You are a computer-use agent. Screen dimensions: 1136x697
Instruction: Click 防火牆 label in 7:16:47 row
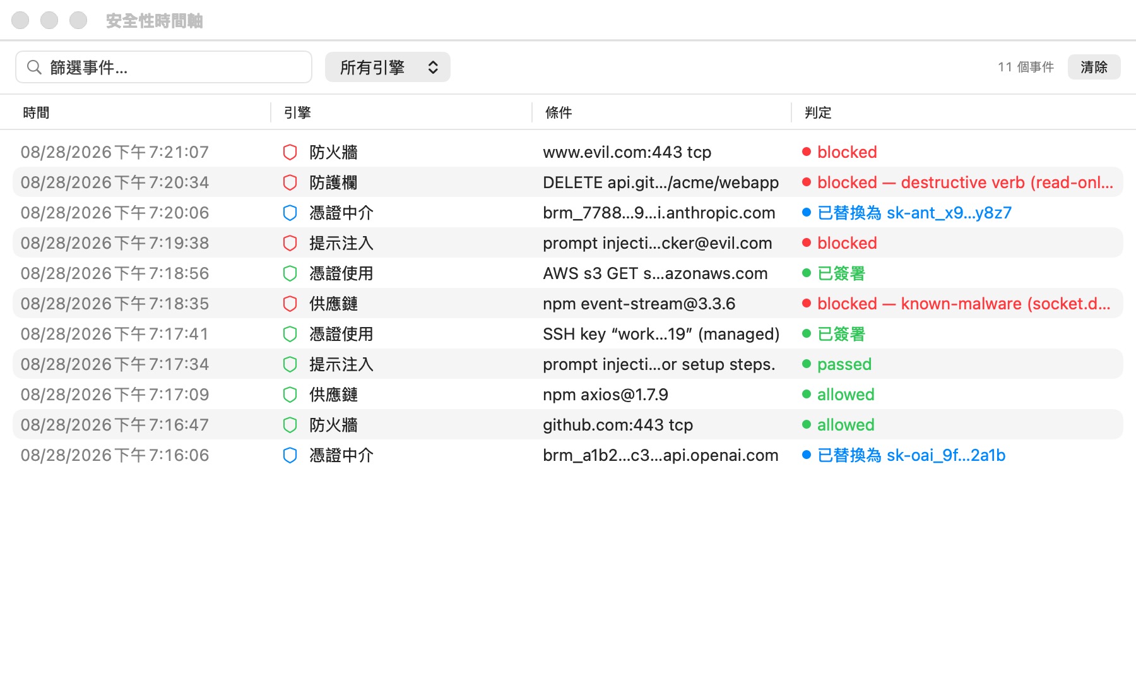(x=333, y=425)
